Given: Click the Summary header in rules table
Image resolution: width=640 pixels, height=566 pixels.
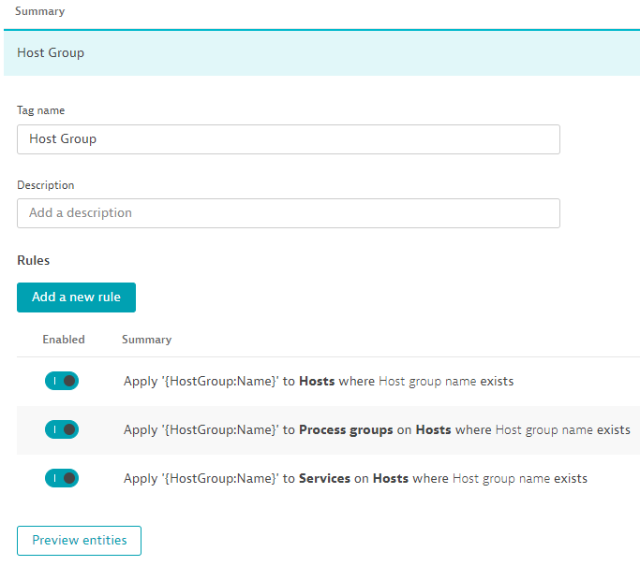Looking at the screenshot, I should coord(147,340).
